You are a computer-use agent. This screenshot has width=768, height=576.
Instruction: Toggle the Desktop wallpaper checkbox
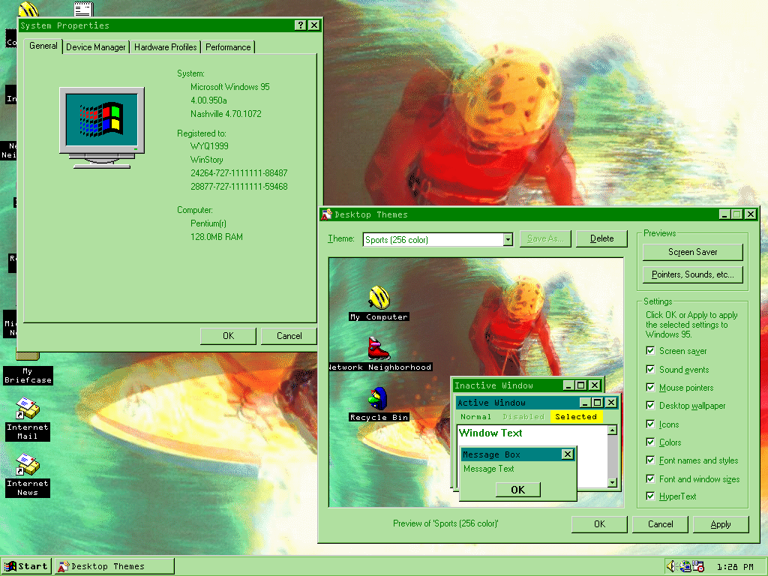coord(650,406)
